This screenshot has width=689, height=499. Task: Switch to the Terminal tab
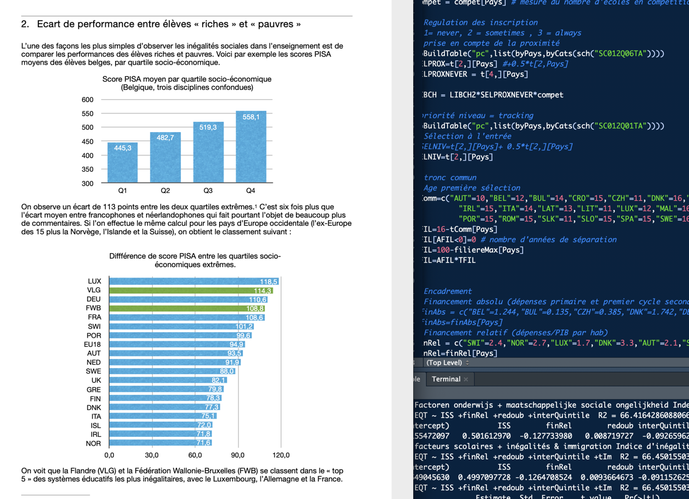pos(446,379)
